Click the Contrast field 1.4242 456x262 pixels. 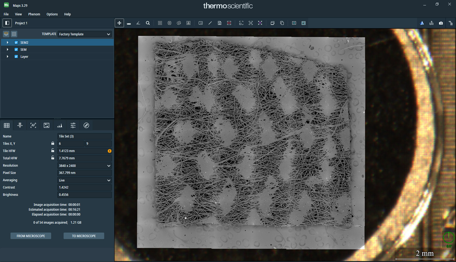tap(84, 187)
